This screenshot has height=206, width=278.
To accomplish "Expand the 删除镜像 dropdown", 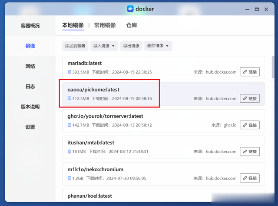I will click(158, 46).
